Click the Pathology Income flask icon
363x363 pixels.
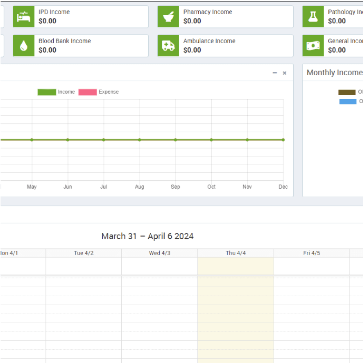(x=313, y=17)
